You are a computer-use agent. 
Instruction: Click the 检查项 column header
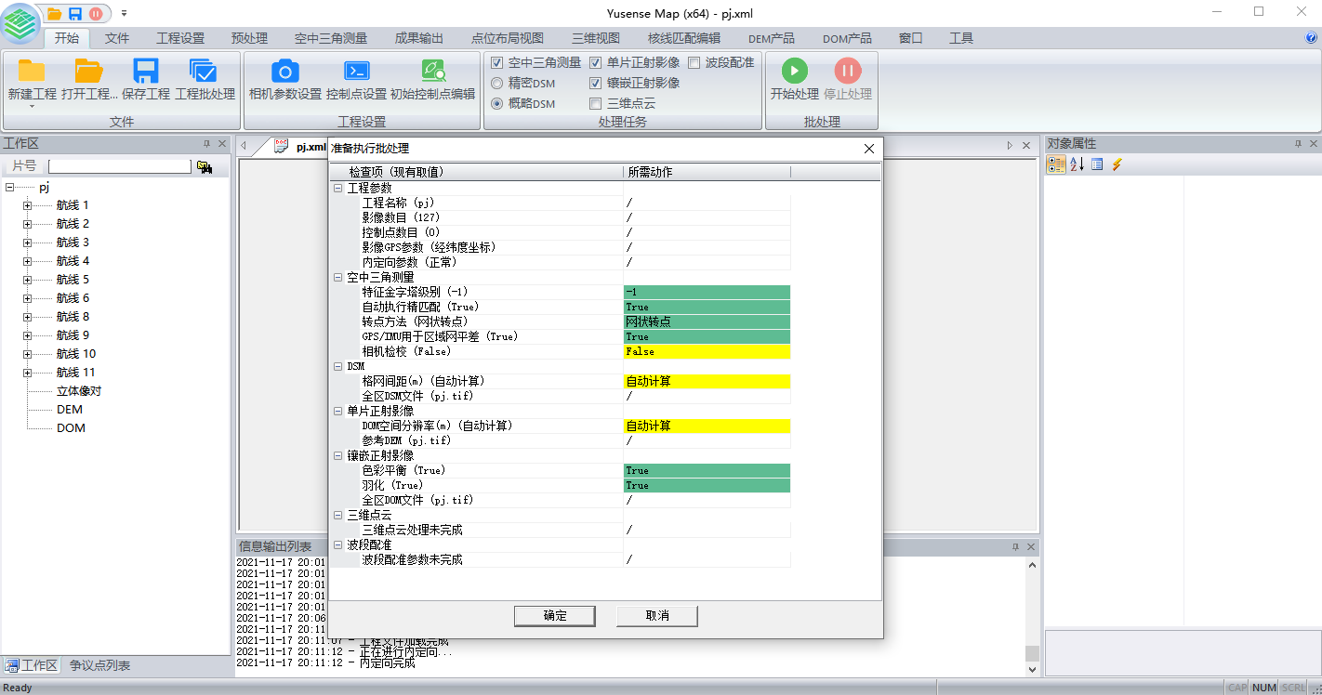[476, 172]
